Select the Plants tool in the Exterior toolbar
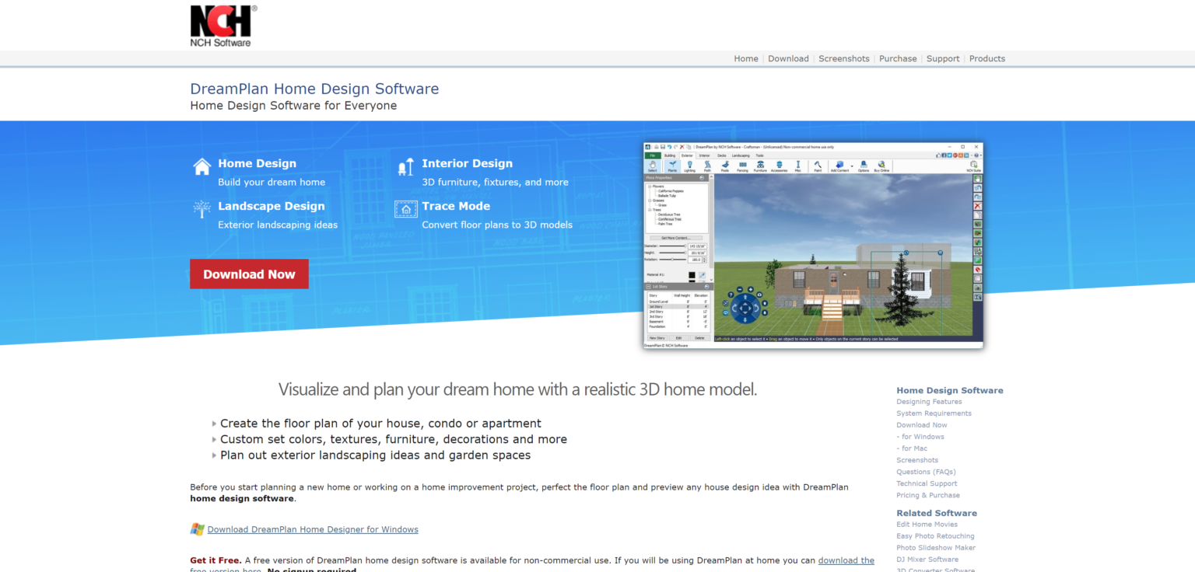This screenshot has width=1195, height=572. pyautogui.click(x=674, y=166)
